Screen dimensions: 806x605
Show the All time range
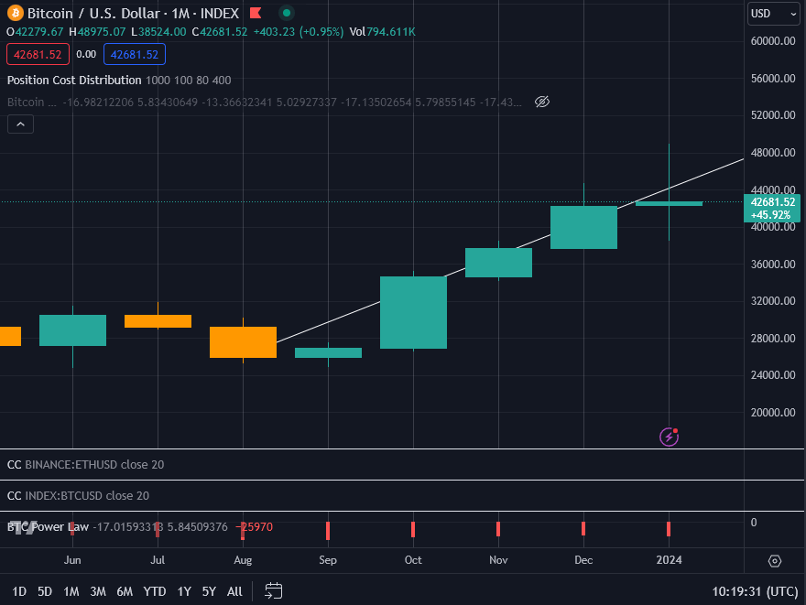(x=234, y=591)
